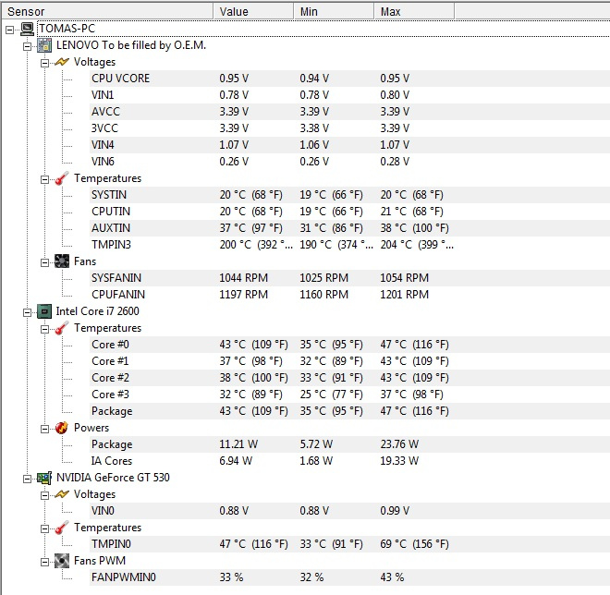Collapse the Intel CPU Temperatures group
The image size is (610, 595).
pos(44,329)
